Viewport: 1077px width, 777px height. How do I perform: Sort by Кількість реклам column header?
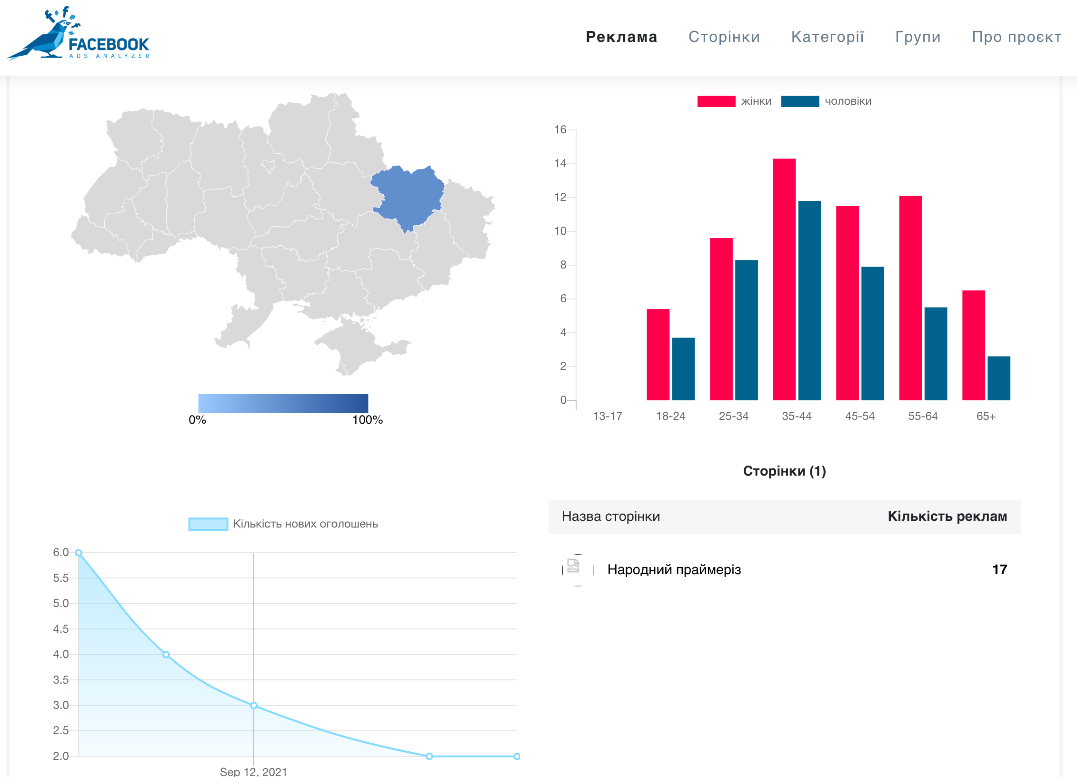coord(947,516)
